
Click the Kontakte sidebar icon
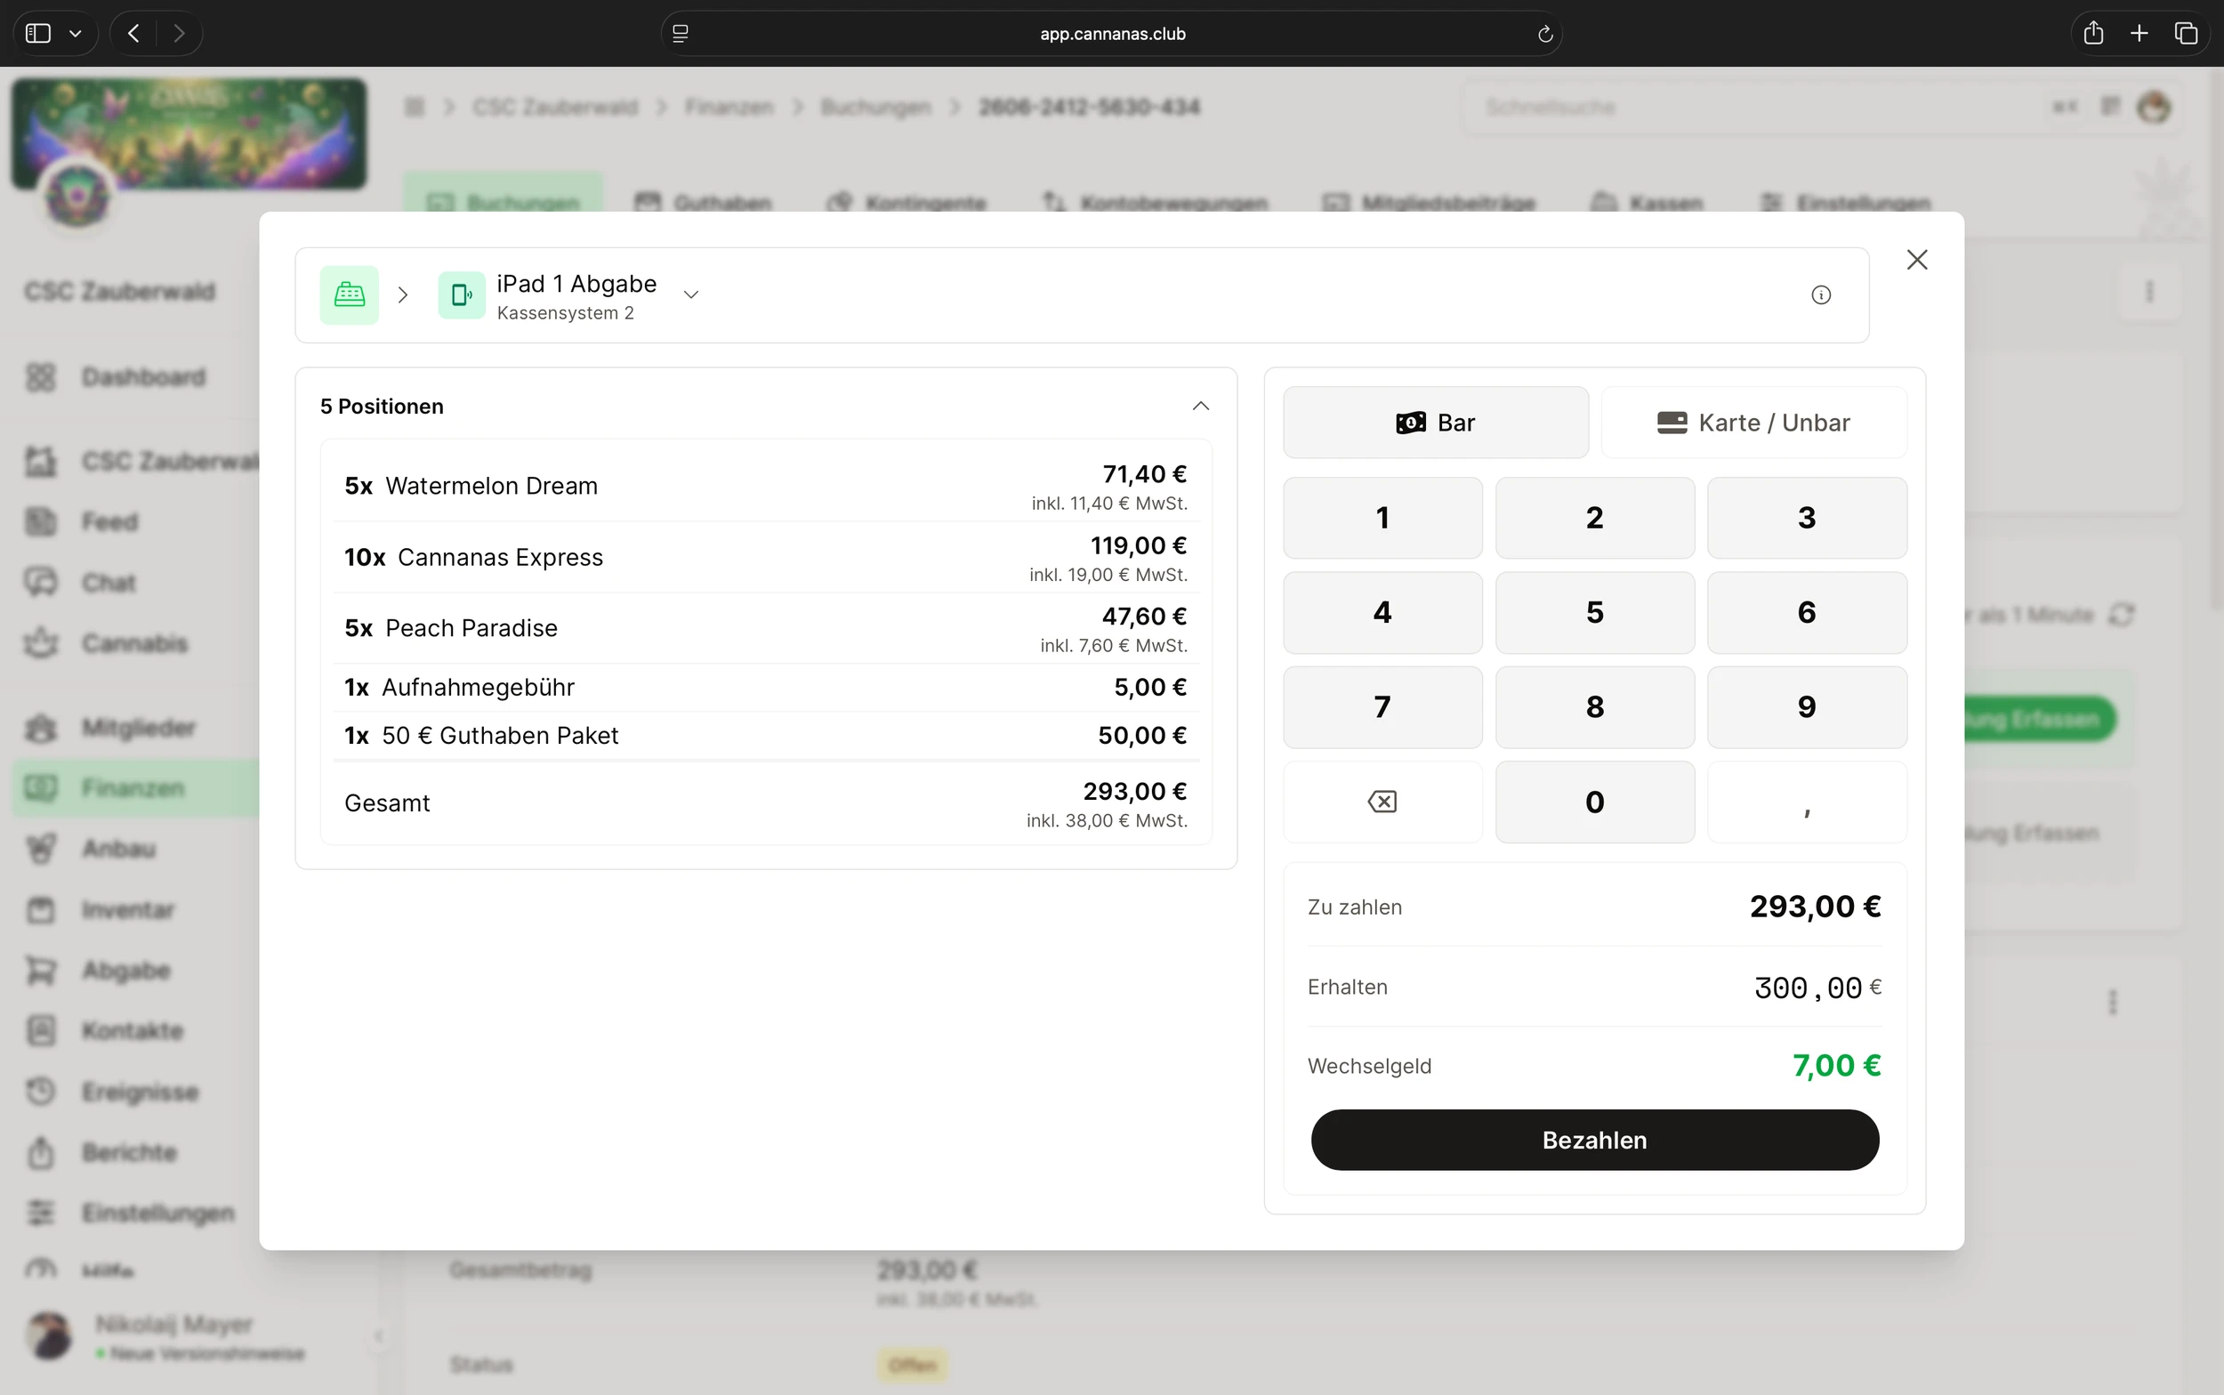[41, 1030]
